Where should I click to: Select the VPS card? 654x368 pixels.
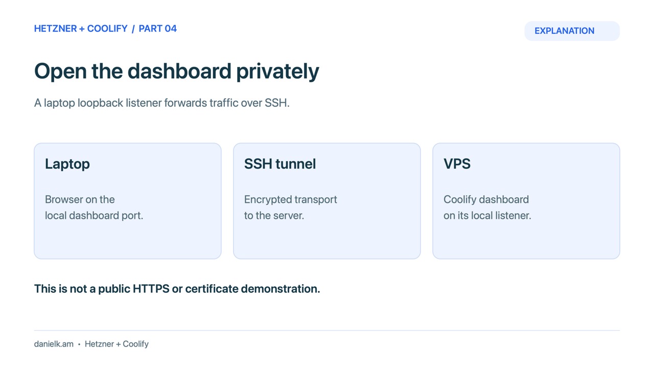click(x=526, y=201)
